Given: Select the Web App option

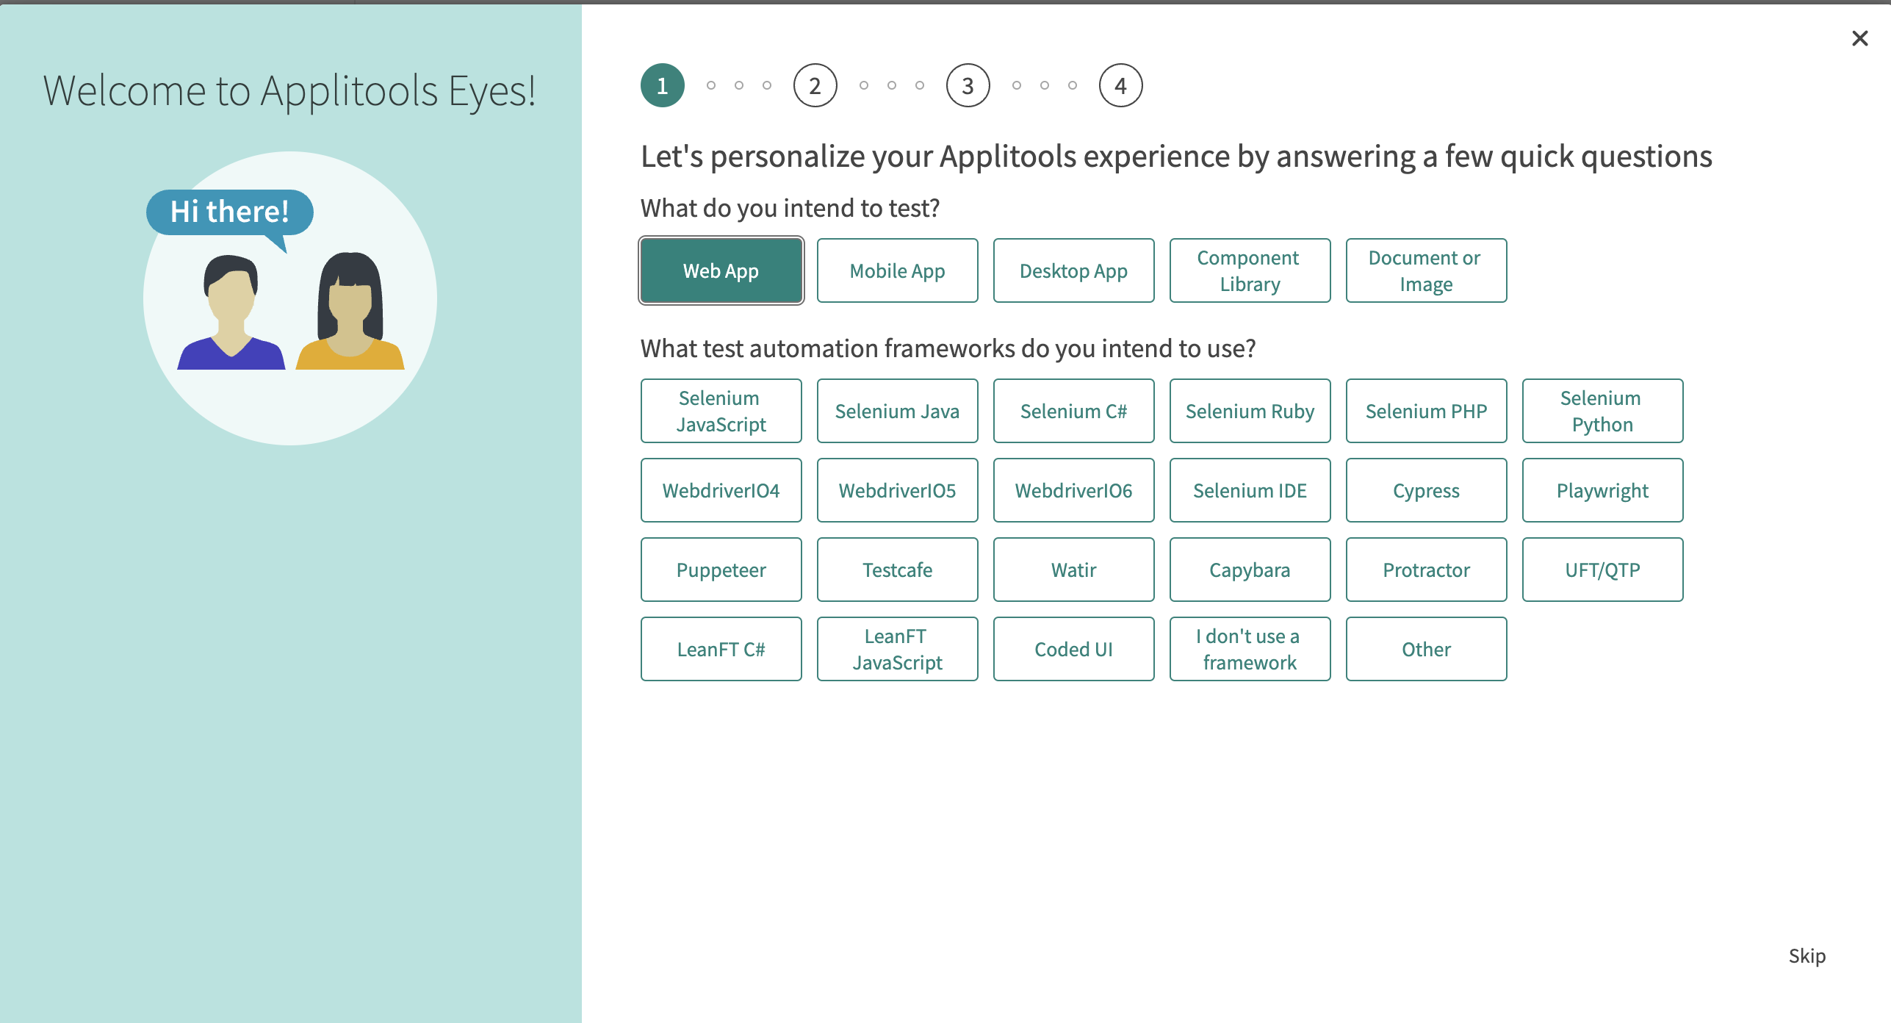Looking at the screenshot, I should click(x=721, y=270).
